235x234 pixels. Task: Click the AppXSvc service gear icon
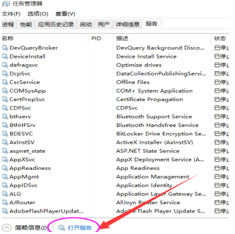pyautogui.click(x=5, y=159)
